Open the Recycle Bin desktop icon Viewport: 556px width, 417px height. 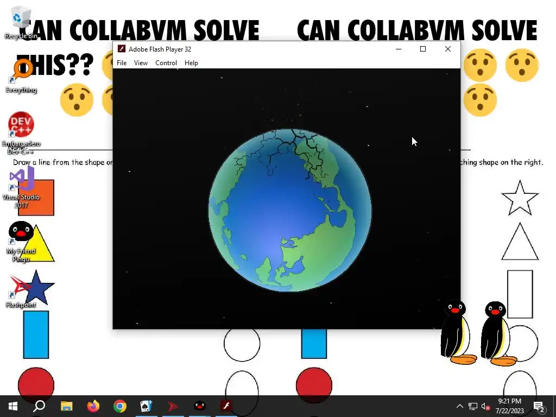pos(21,22)
